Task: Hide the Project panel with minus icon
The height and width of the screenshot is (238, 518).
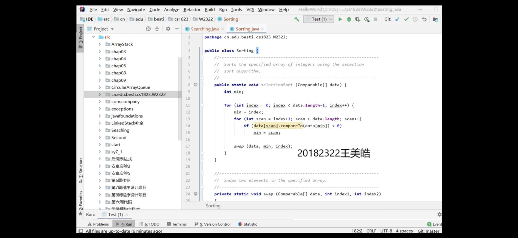Action: pyautogui.click(x=177, y=29)
